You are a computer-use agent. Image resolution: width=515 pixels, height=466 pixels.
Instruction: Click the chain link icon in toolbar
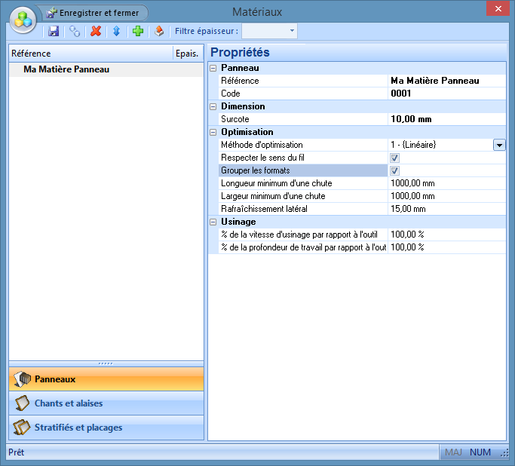pyautogui.click(x=75, y=31)
